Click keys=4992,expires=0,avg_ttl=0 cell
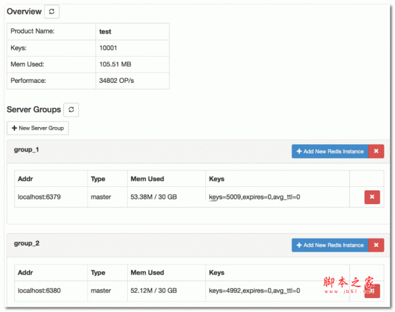The height and width of the screenshot is (312, 395). click(278, 291)
